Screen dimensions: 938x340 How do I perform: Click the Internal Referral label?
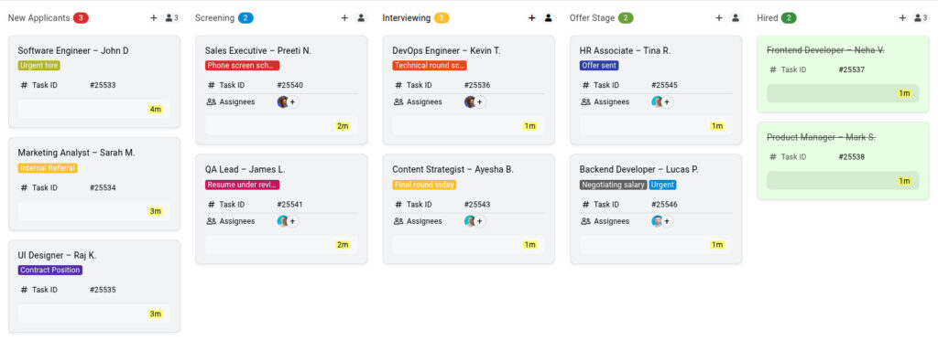coord(48,168)
